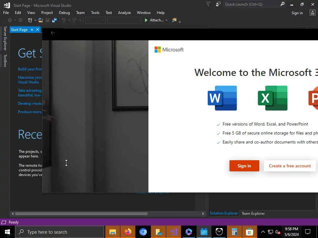Open the Windows Start menu

[7, 232]
